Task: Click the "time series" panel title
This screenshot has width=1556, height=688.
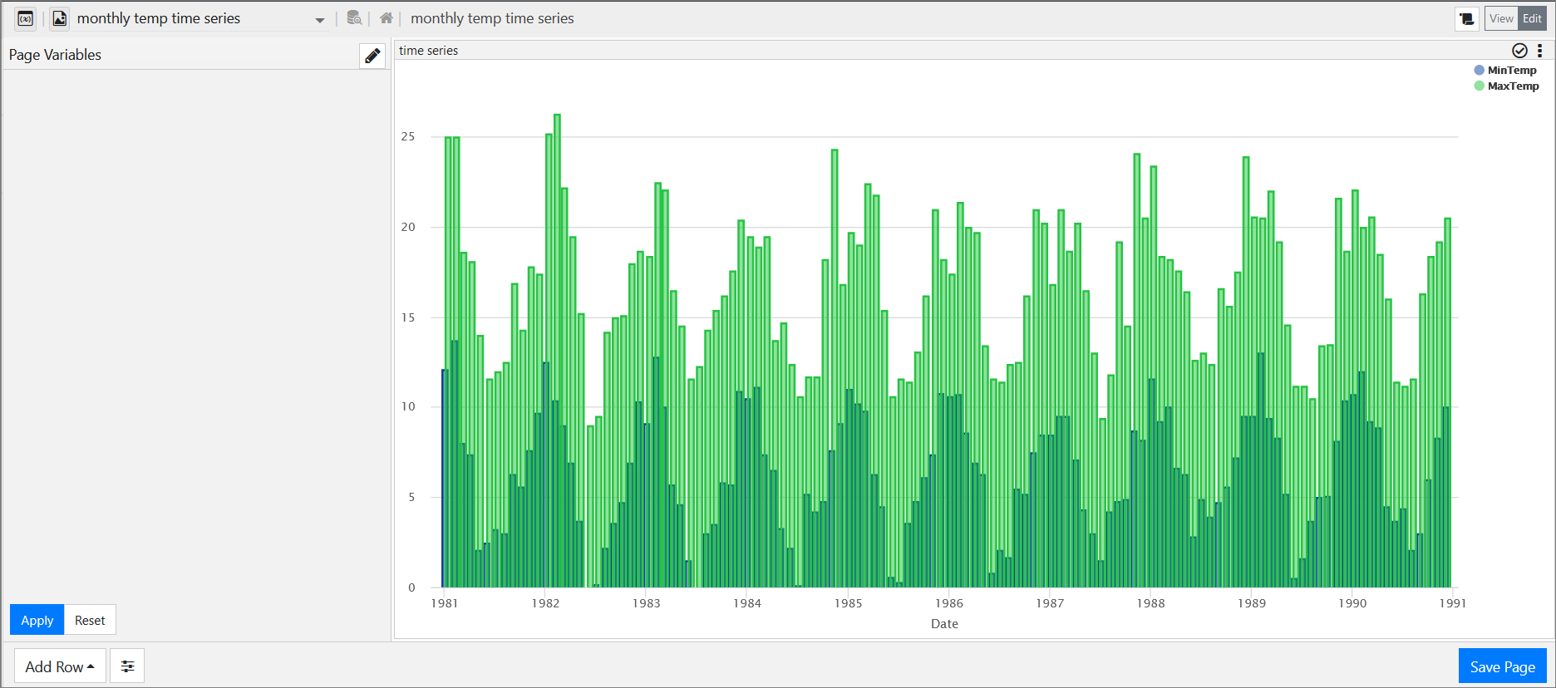Action: click(428, 51)
